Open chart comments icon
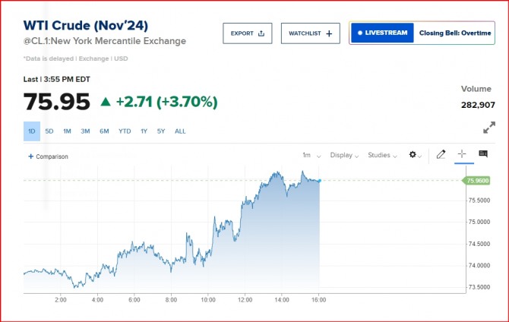 tap(482, 155)
